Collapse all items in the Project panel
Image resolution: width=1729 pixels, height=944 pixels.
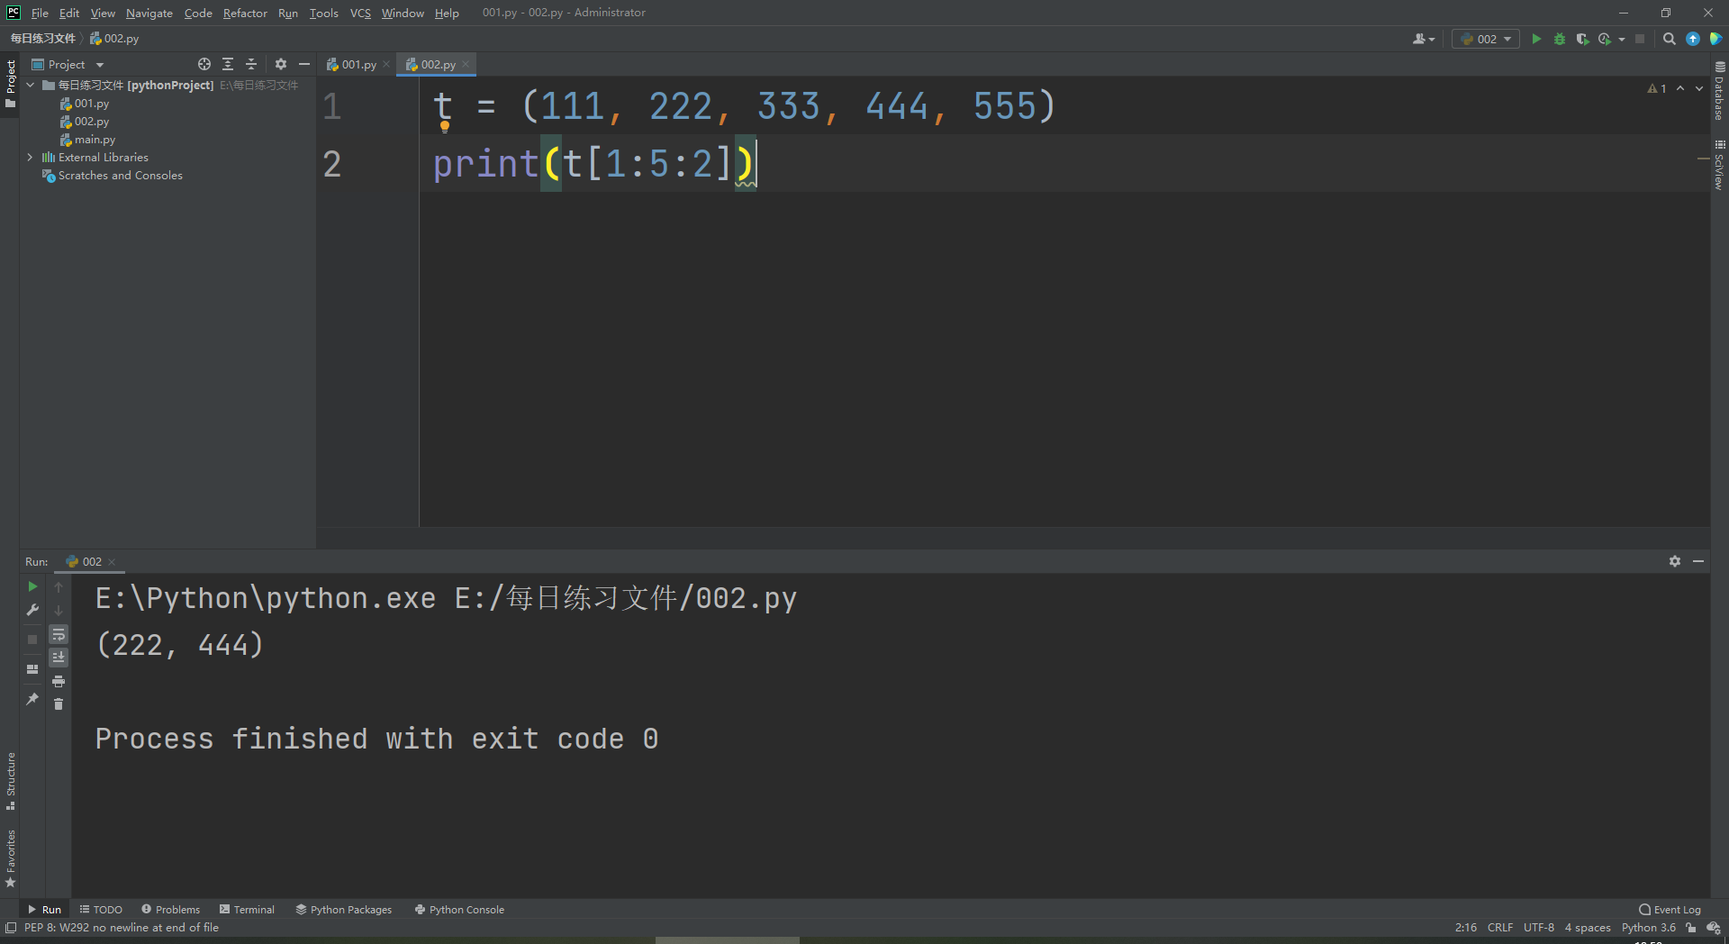pos(251,64)
